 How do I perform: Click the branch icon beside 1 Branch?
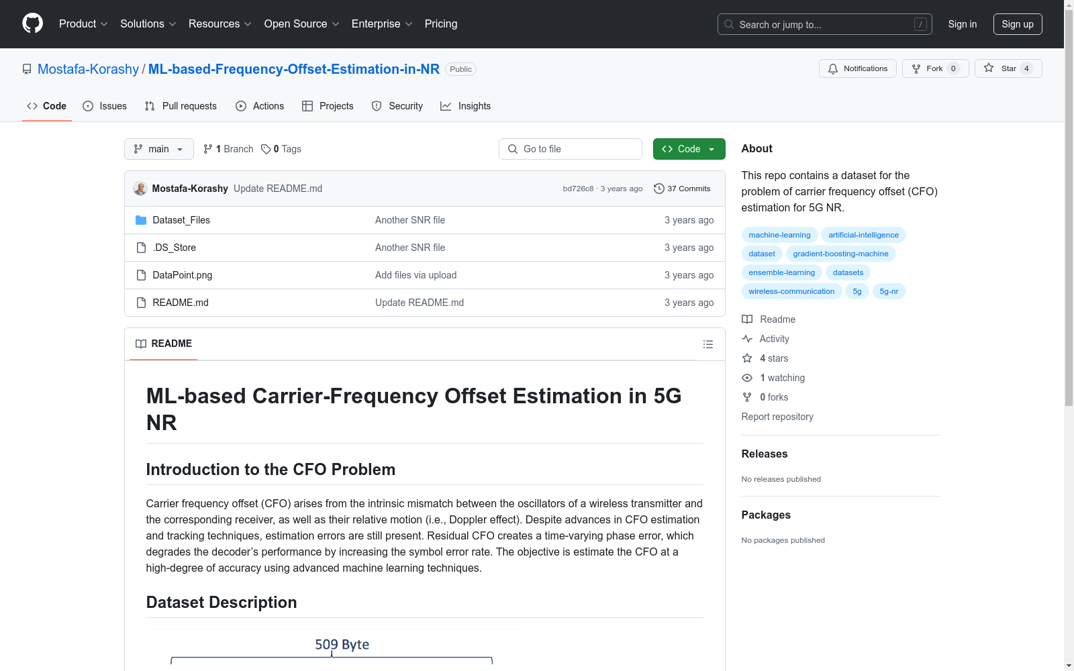pyautogui.click(x=208, y=149)
